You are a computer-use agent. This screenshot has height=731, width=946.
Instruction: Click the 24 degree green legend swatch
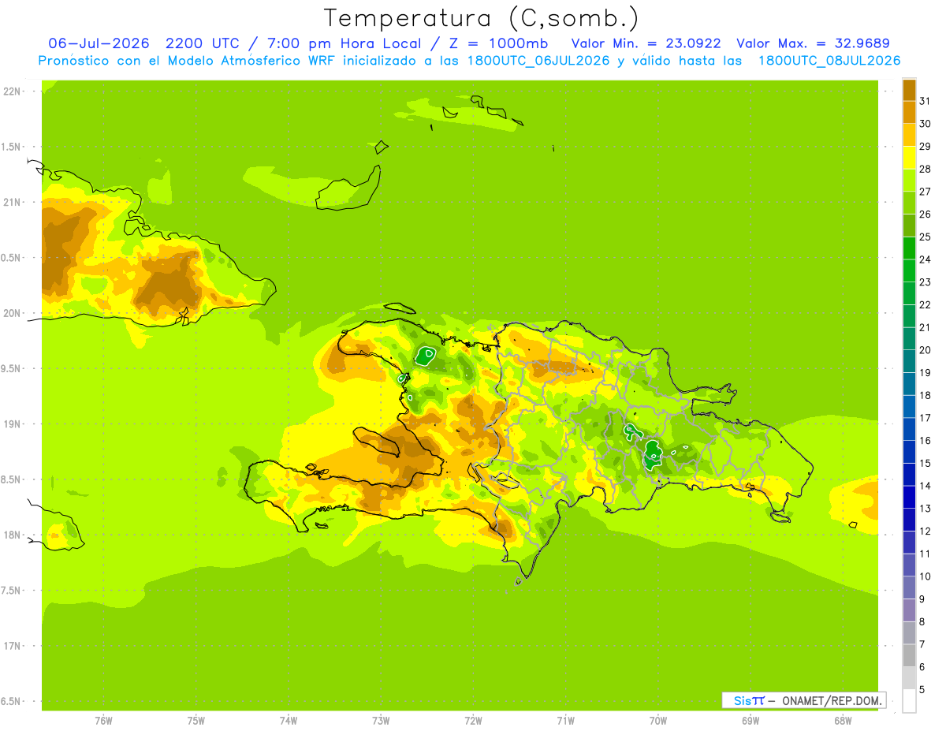[x=909, y=248]
